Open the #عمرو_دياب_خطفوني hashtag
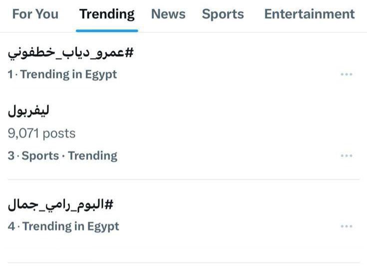 tap(71, 53)
